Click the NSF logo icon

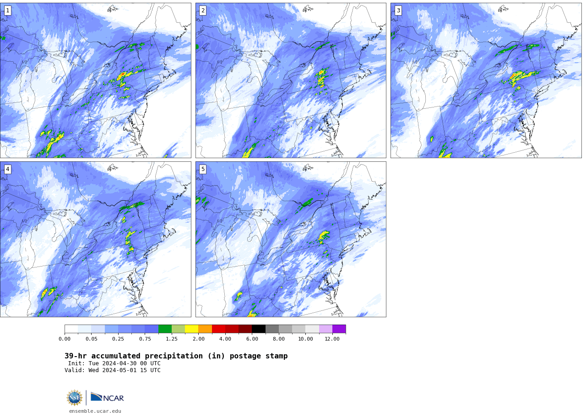coord(75,398)
